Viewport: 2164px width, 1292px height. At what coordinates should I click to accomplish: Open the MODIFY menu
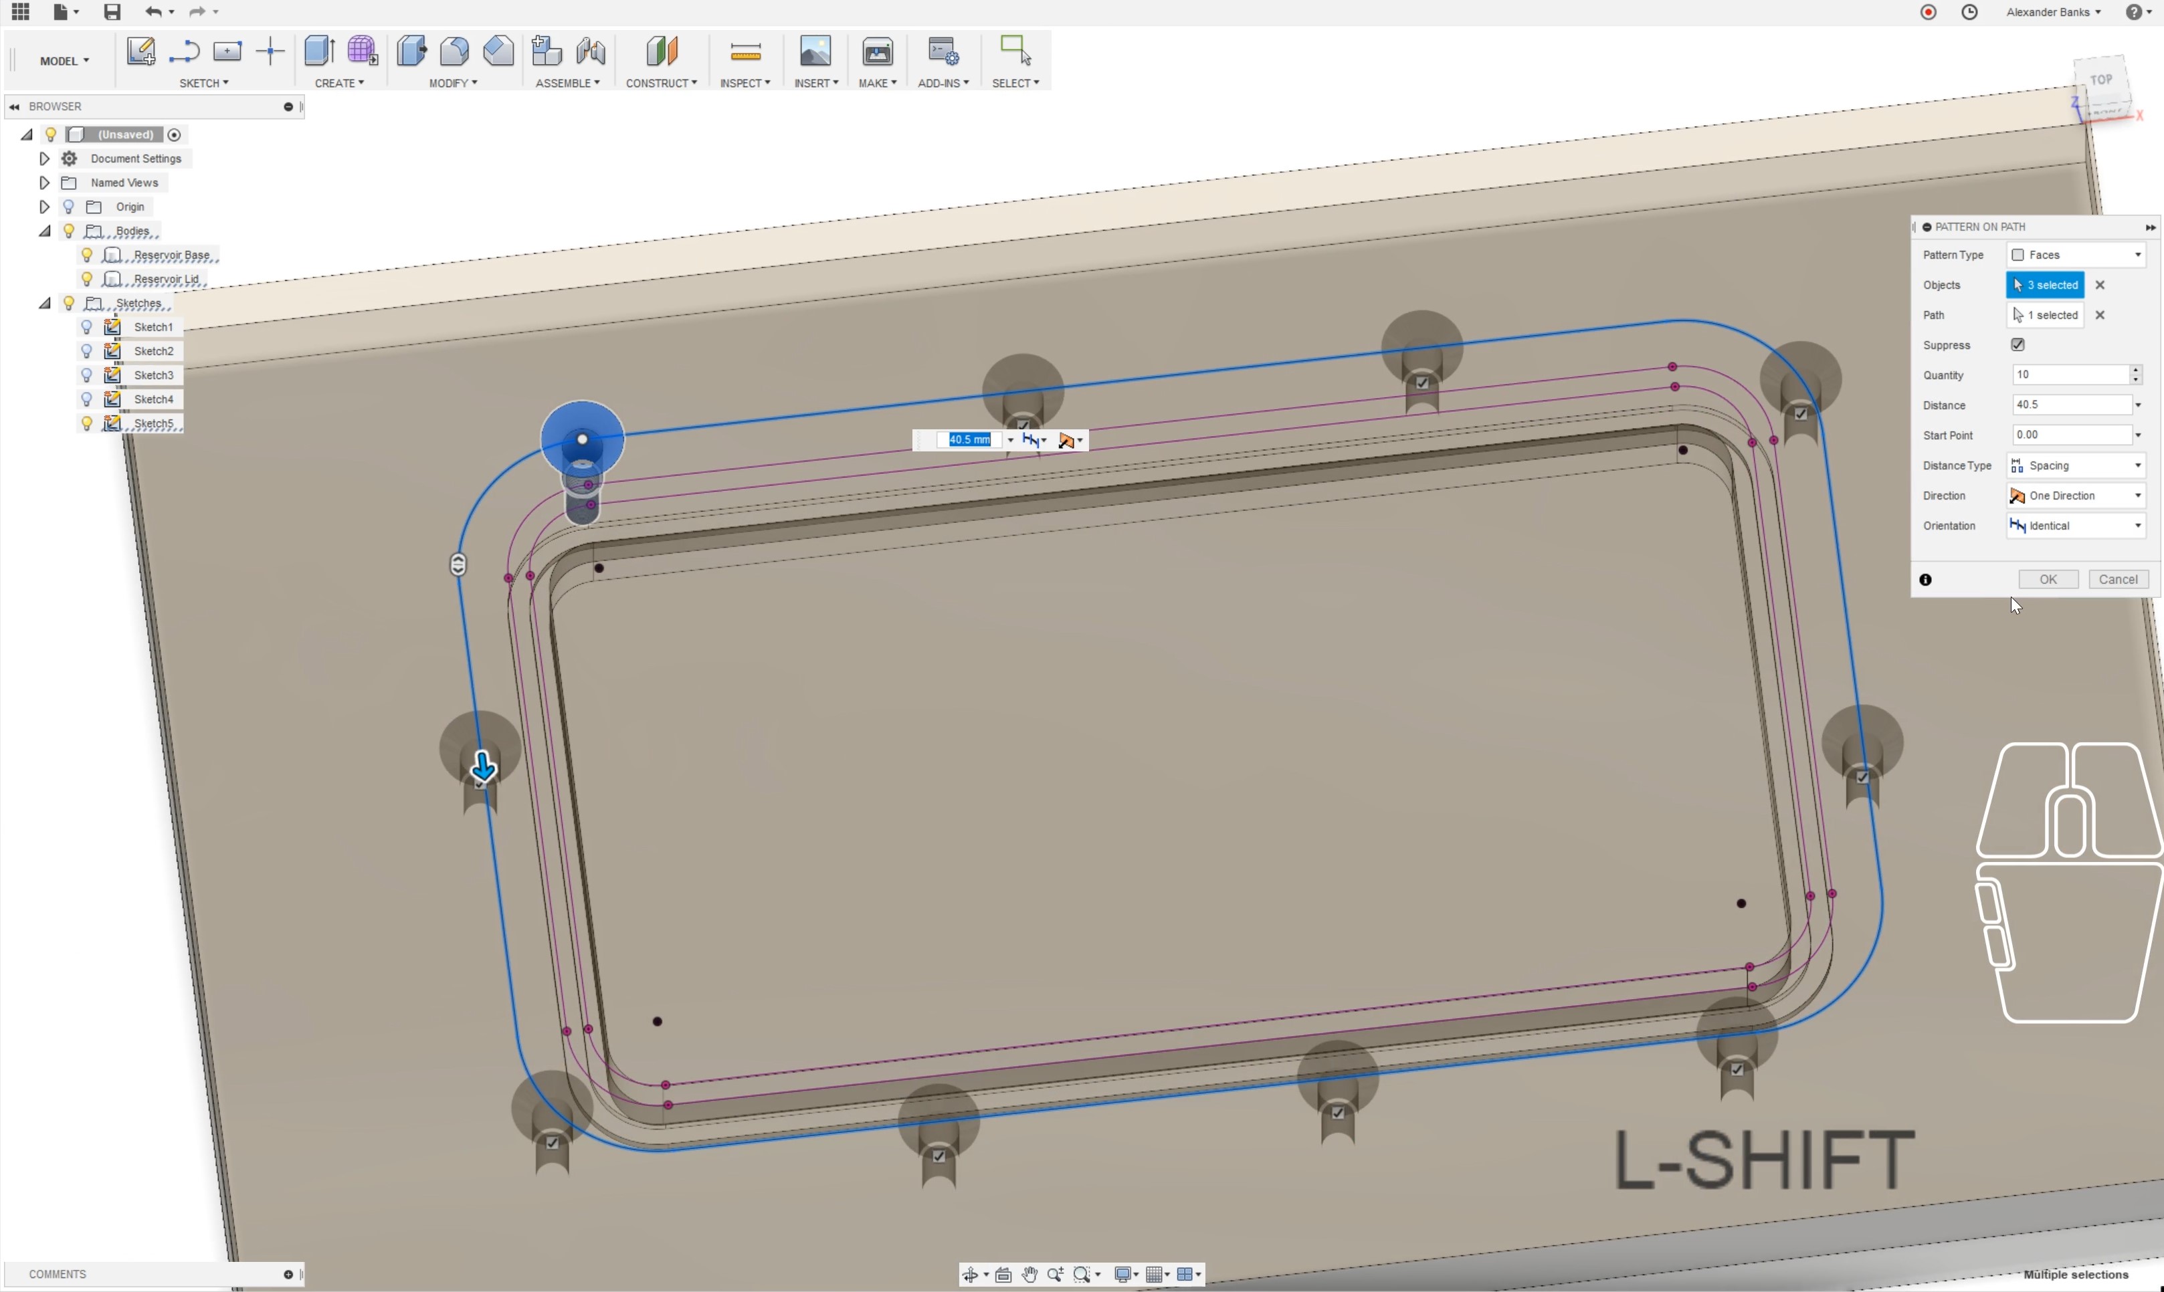(453, 84)
